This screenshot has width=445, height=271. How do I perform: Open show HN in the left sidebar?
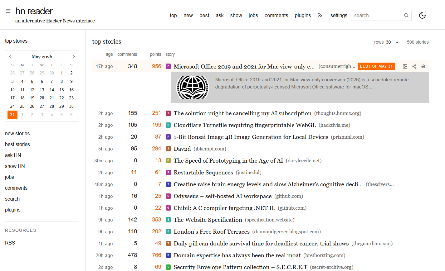15,166
